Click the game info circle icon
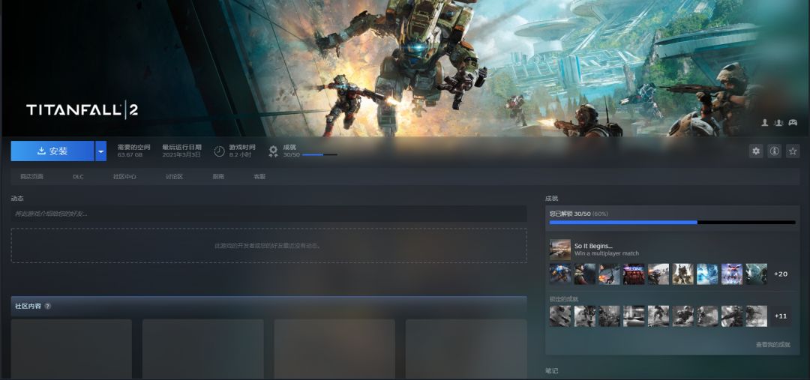 point(774,151)
